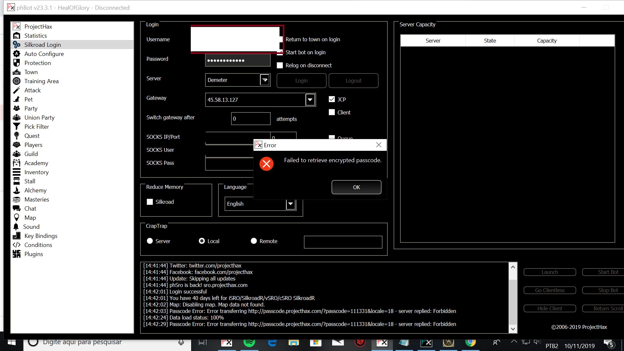Select Training Area in sidebar list
624x351 pixels.
[x=41, y=81]
